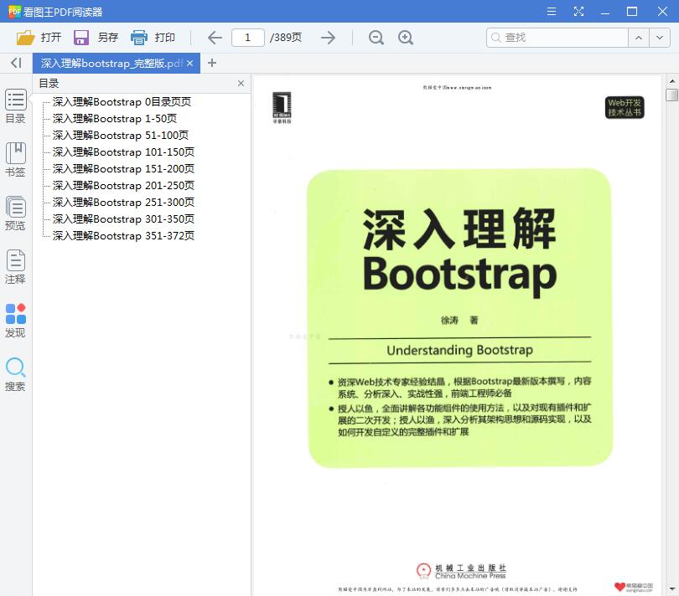Open the hamburger menu in title bar

pyautogui.click(x=552, y=11)
